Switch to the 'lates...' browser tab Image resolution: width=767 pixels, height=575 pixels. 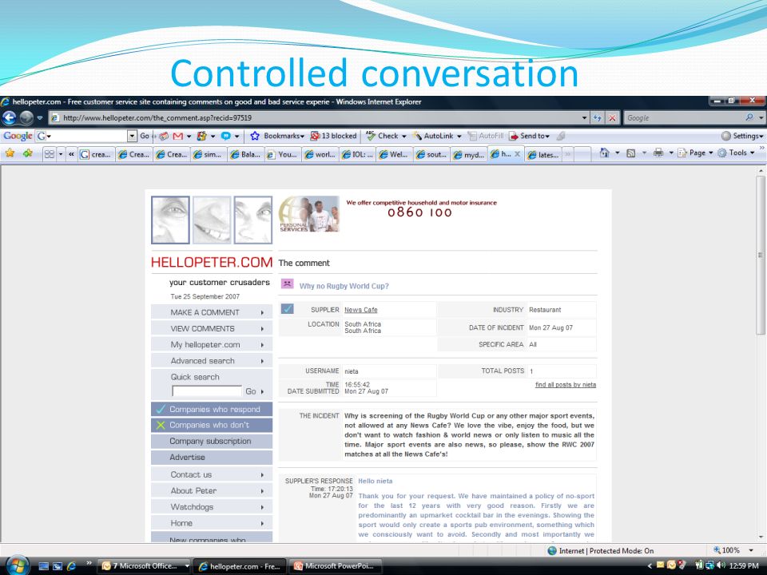[x=543, y=154]
